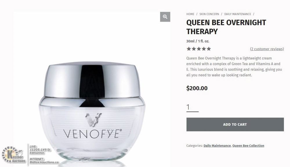The height and width of the screenshot is (167, 290).
Task: Click the quantity input field
Action: pos(192,107)
